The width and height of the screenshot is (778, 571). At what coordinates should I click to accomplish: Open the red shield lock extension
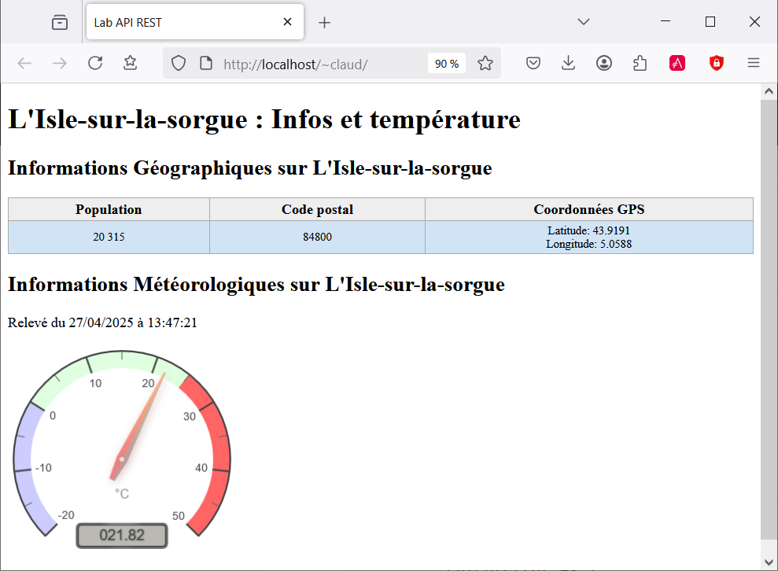[717, 63]
